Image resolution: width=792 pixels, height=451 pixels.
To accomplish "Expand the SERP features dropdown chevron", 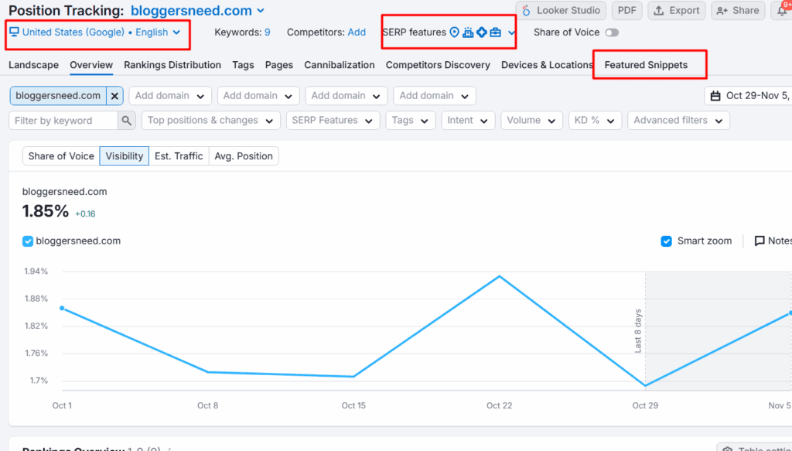I will pyautogui.click(x=510, y=32).
